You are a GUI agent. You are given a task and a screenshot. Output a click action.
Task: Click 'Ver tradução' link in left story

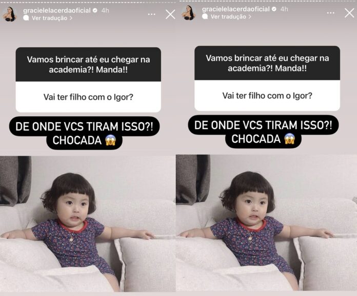(x=49, y=18)
